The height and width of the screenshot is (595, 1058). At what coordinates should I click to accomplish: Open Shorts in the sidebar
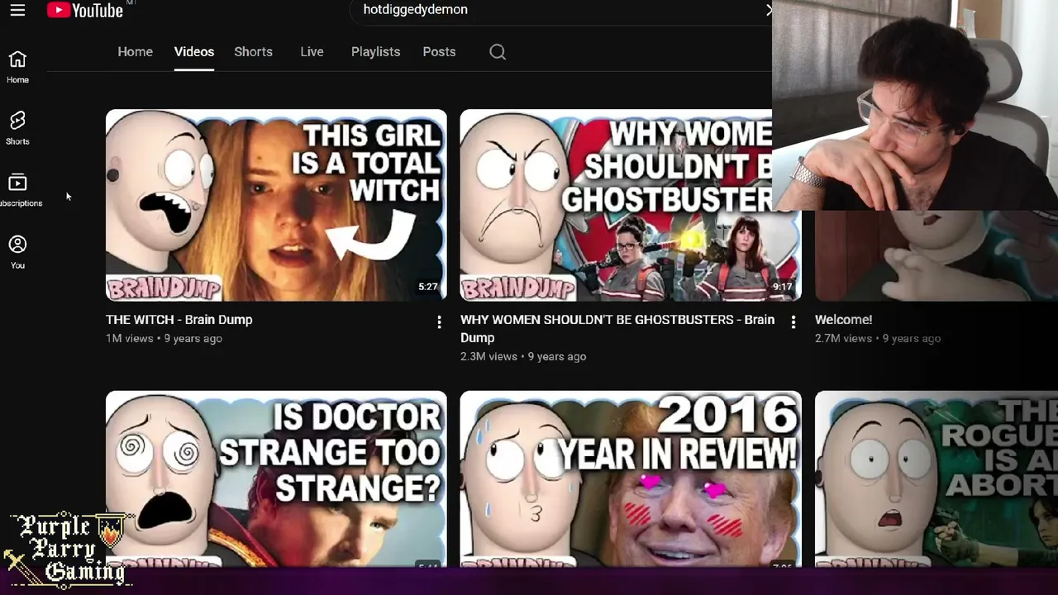[x=17, y=128]
